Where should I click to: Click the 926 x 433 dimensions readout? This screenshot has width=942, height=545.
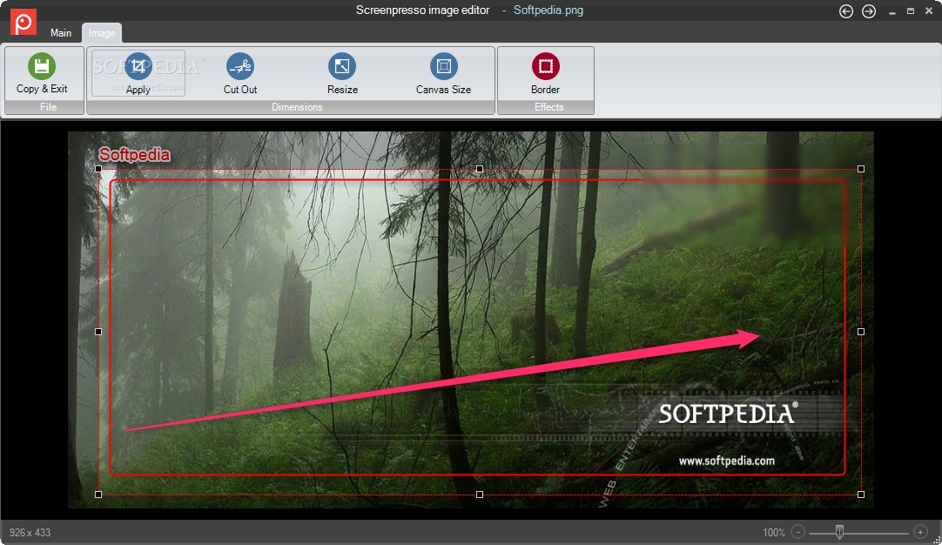pyautogui.click(x=30, y=533)
